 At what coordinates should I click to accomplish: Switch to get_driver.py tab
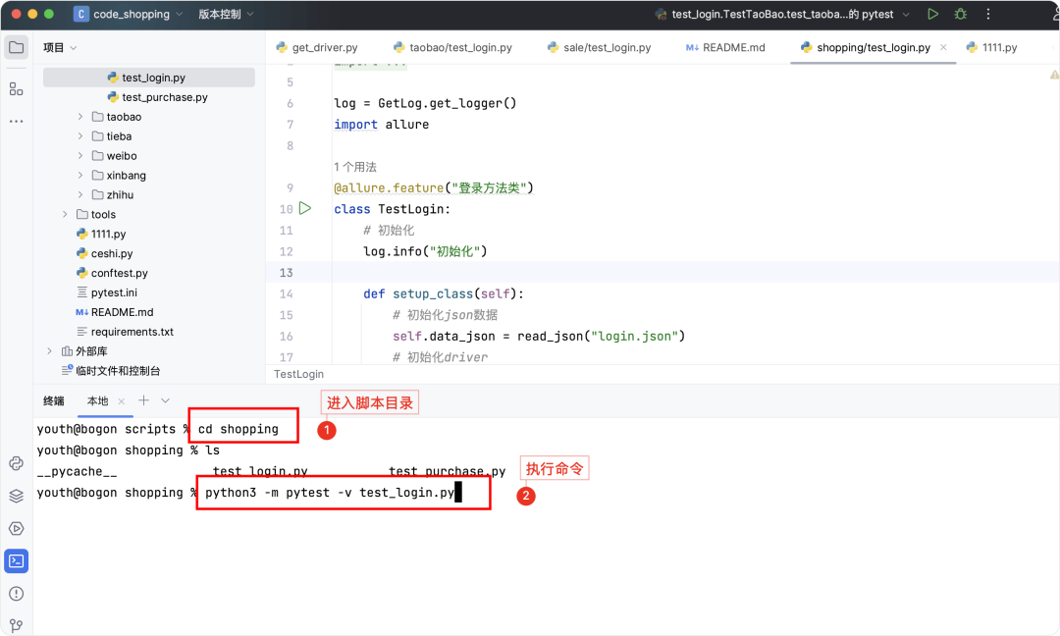tap(317, 47)
